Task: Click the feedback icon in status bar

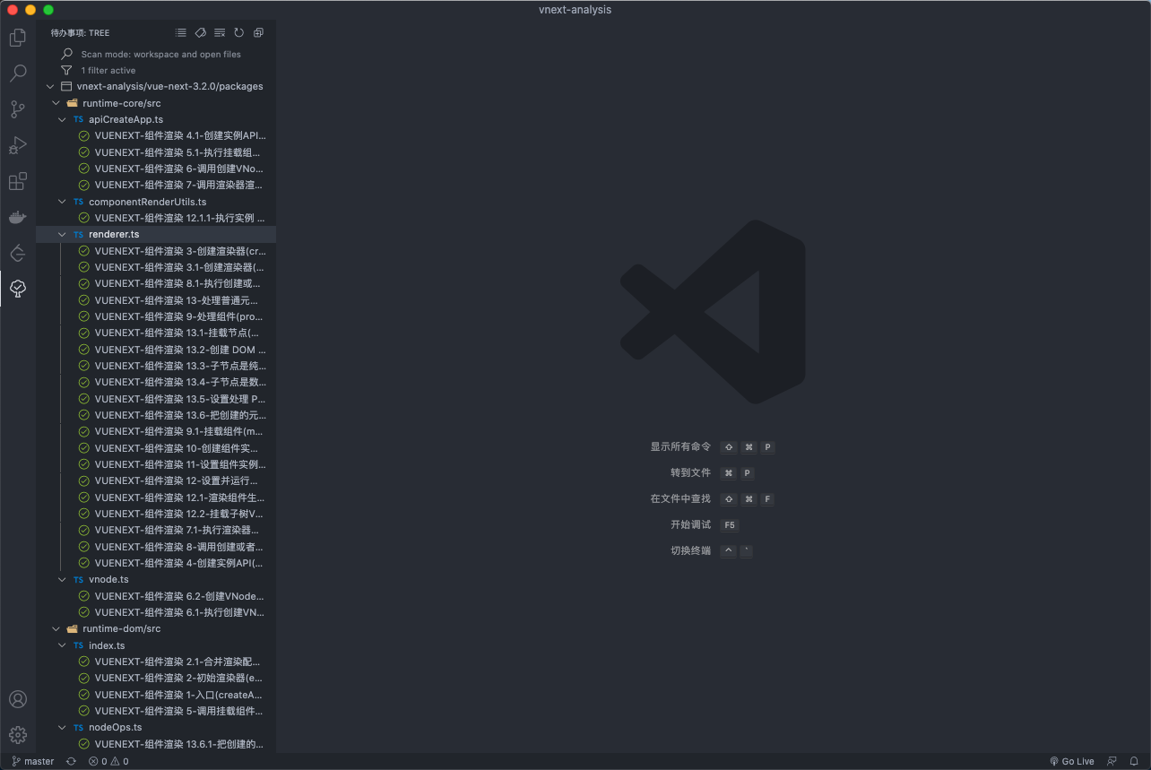Action: [x=1112, y=761]
